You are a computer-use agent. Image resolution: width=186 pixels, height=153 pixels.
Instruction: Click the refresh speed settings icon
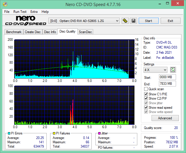click(x=173, y=70)
